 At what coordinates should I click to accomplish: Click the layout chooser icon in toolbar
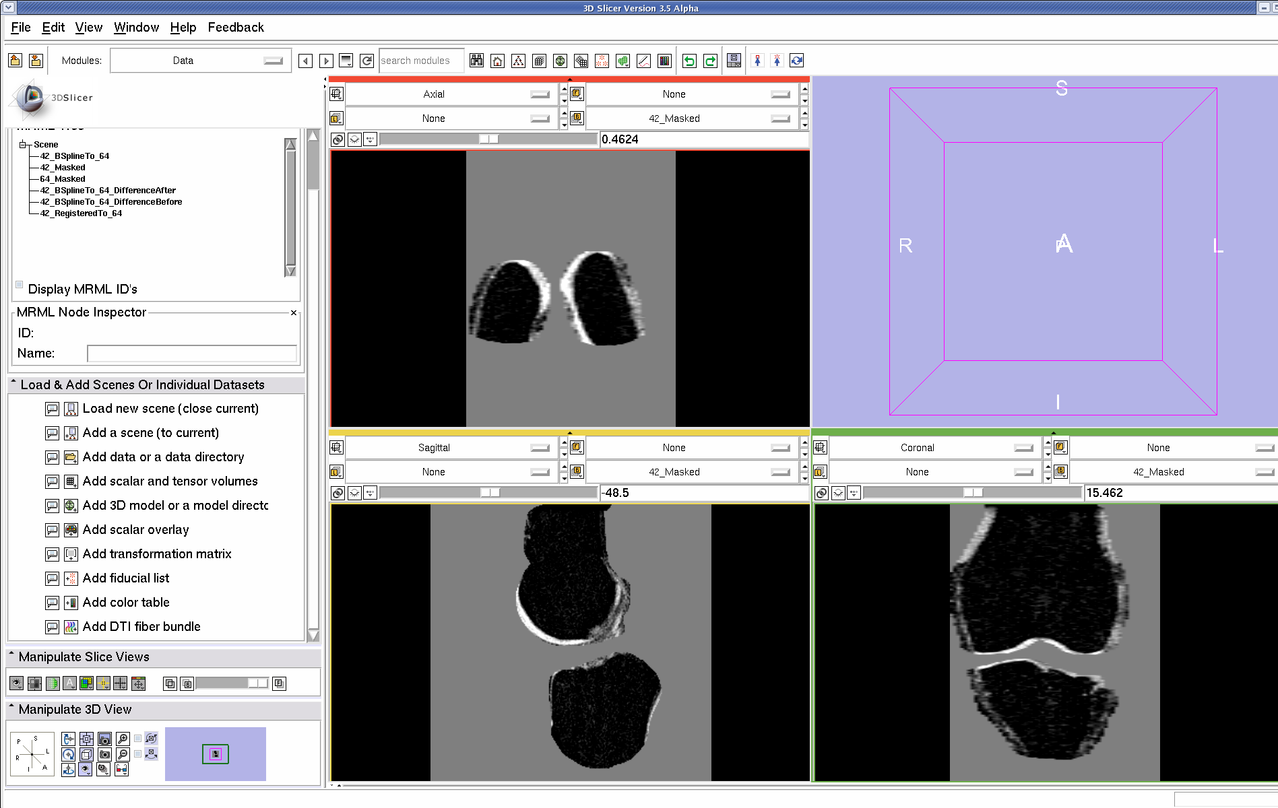pos(734,61)
